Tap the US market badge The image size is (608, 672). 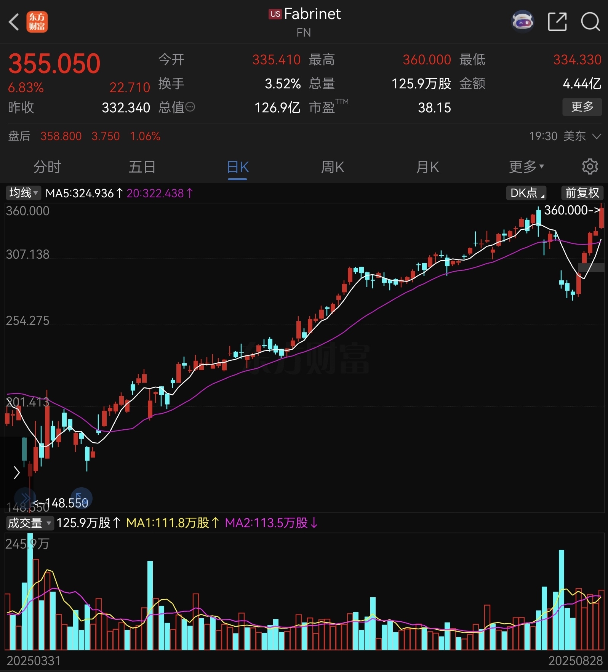(275, 14)
